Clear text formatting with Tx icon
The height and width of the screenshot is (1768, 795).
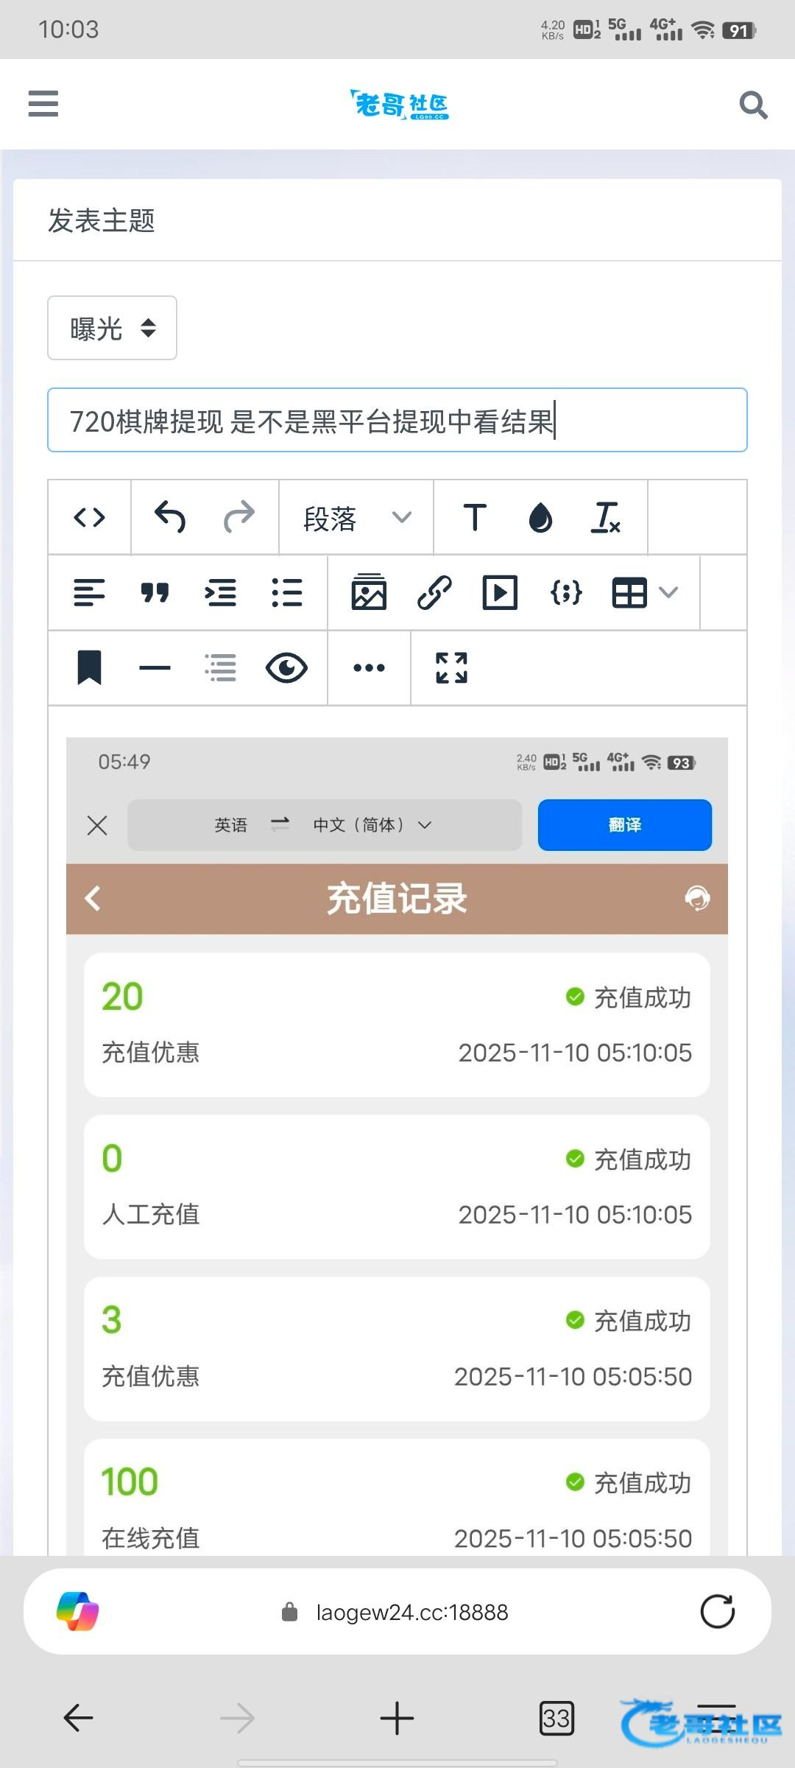606,518
